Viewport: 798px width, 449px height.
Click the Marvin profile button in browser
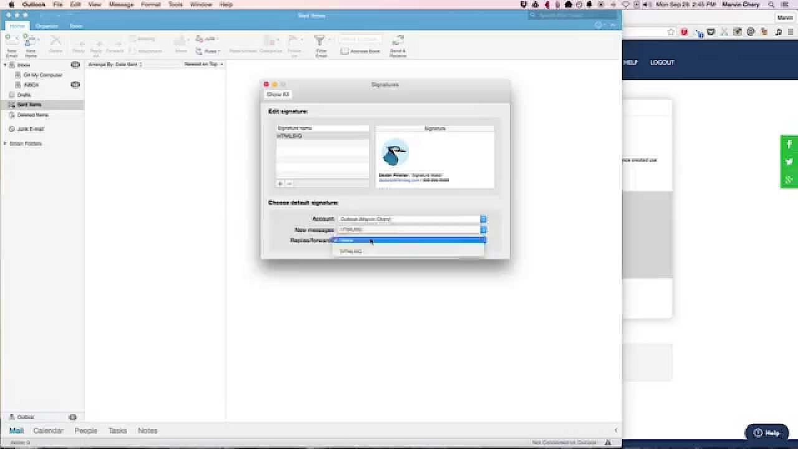pos(784,17)
